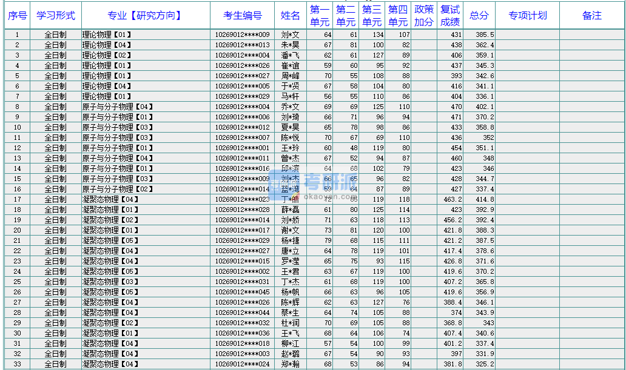Select the 姓名 column header

click(x=291, y=16)
